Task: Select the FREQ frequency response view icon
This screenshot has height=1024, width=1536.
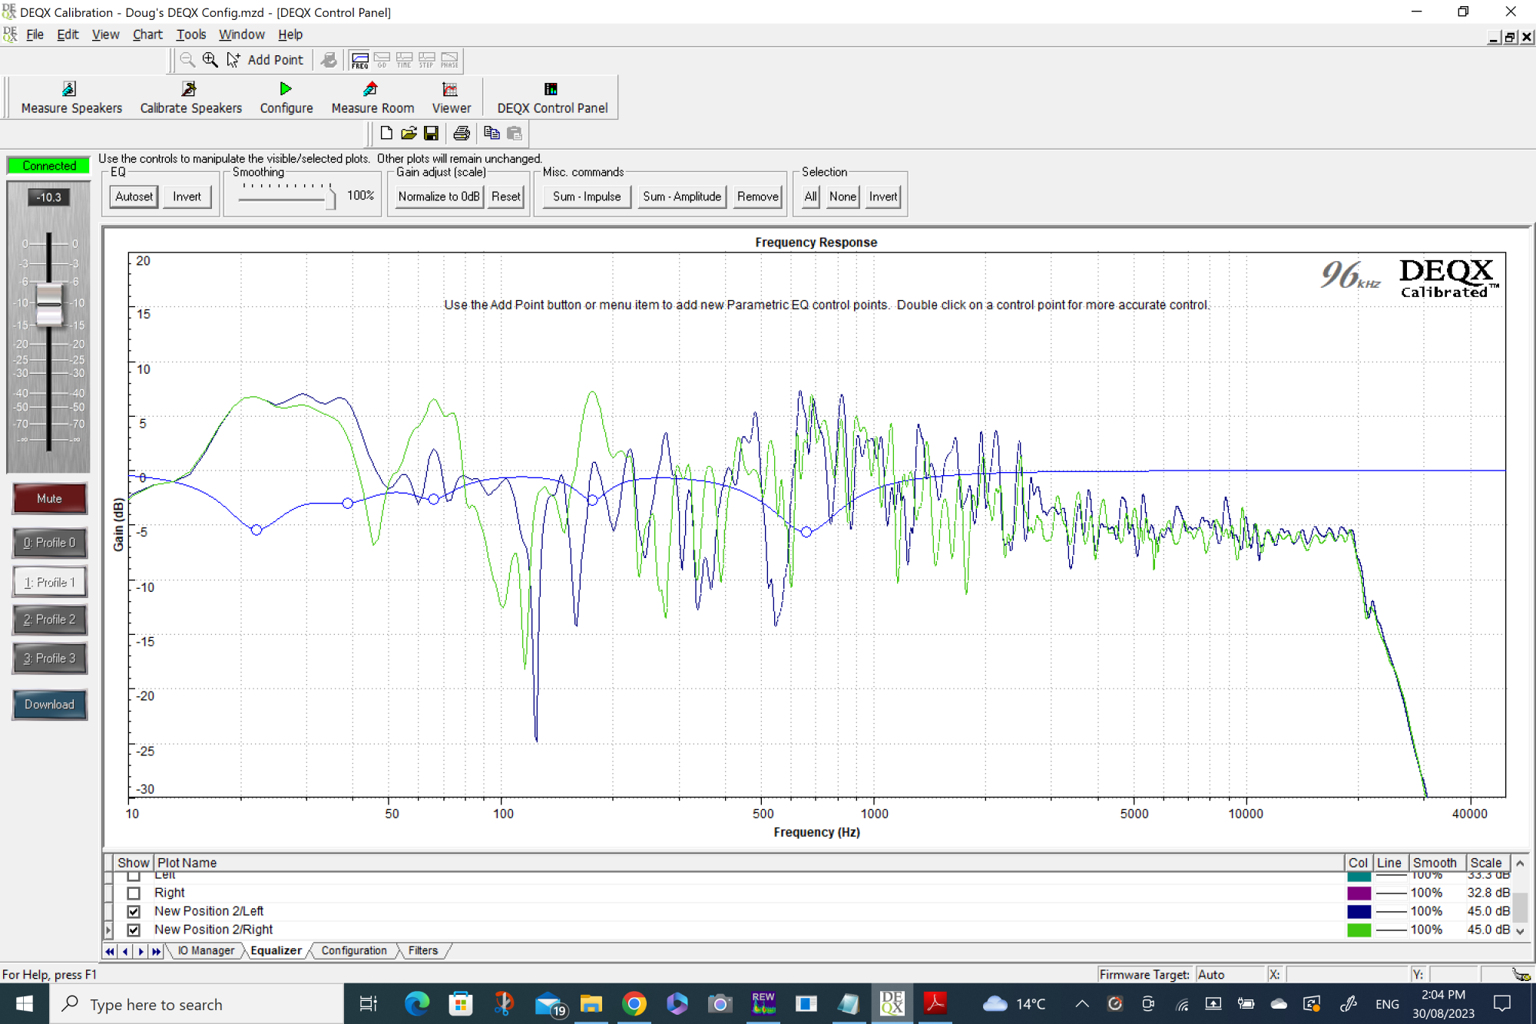Action: point(359,60)
